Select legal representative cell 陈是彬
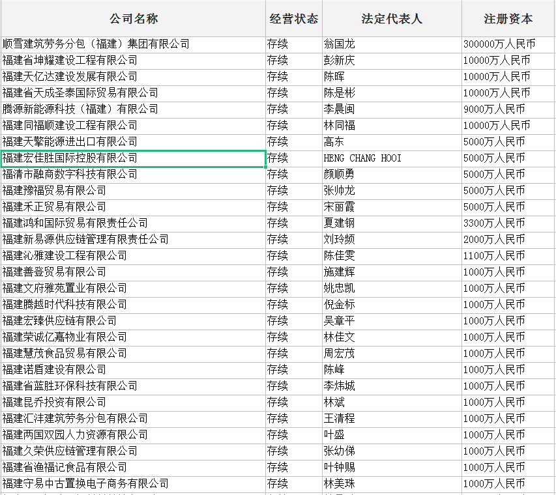The height and width of the screenshot is (495, 556). [x=392, y=93]
